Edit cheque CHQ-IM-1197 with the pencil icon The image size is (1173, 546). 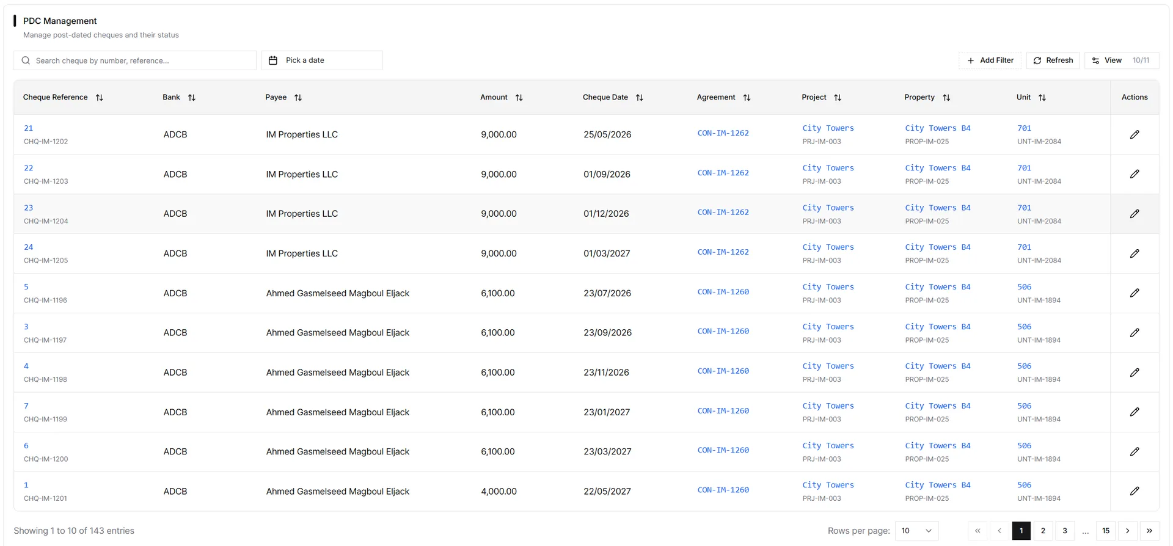(1135, 333)
